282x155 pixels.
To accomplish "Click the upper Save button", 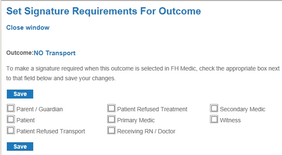I will pos(20,94).
